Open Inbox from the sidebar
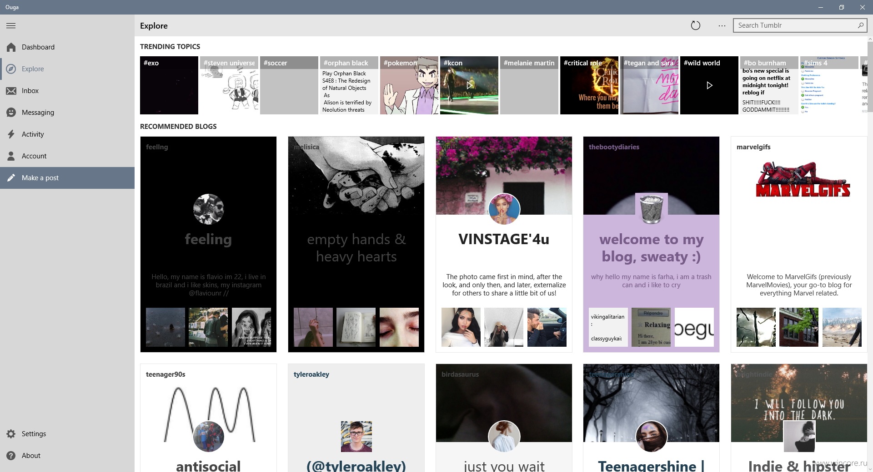This screenshot has width=873, height=472. click(67, 91)
